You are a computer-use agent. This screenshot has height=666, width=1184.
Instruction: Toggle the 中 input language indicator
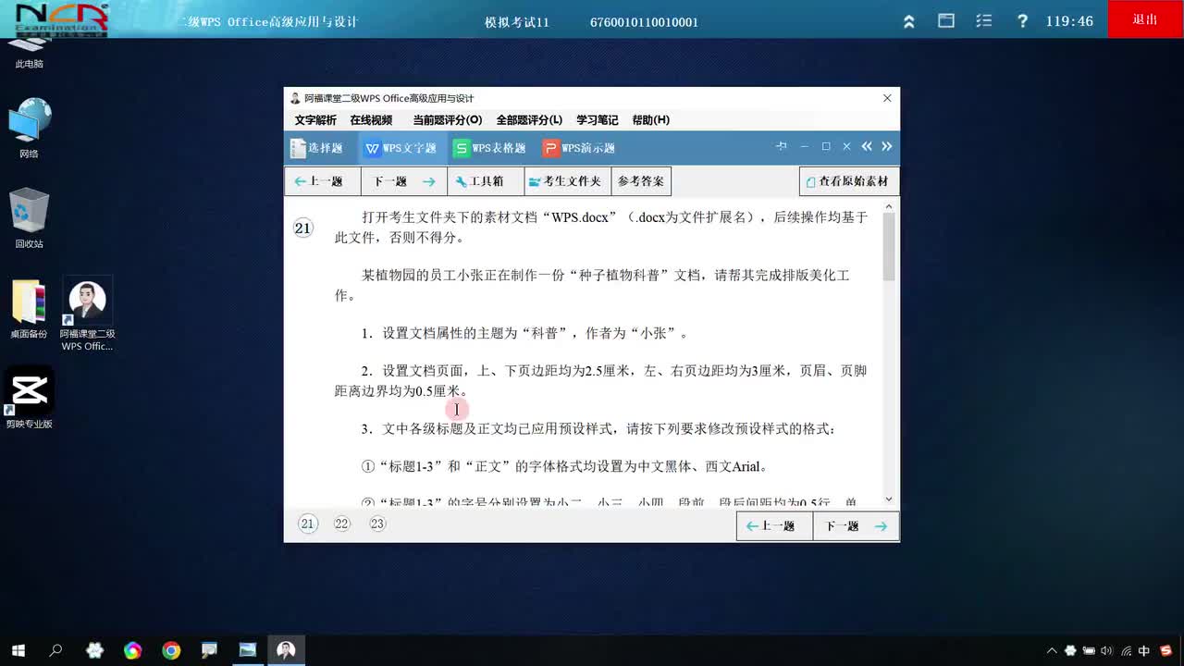coord(1144,650)
